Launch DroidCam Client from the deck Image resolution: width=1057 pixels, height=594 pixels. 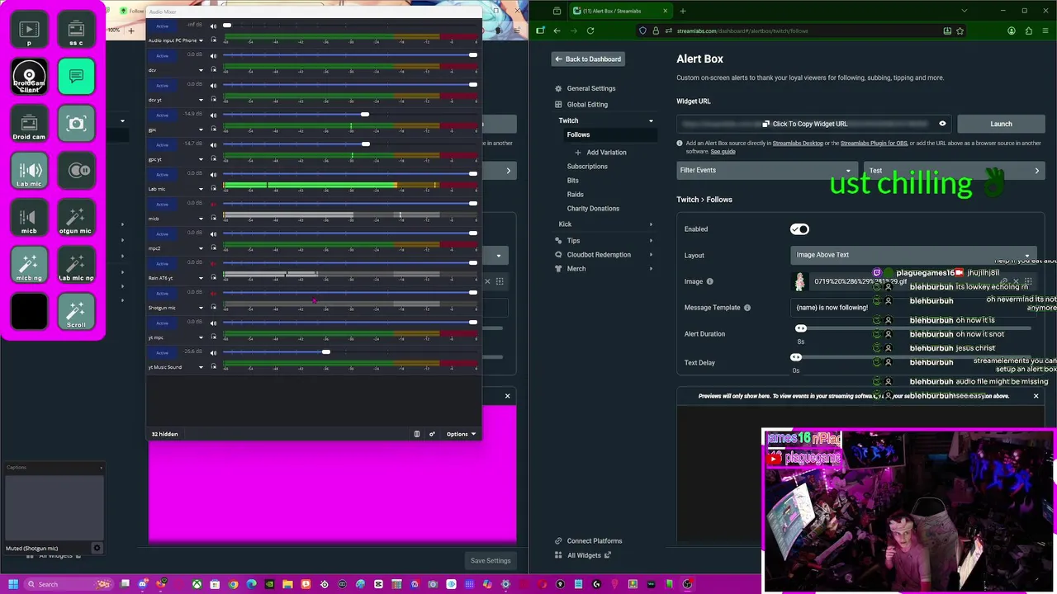29,77
